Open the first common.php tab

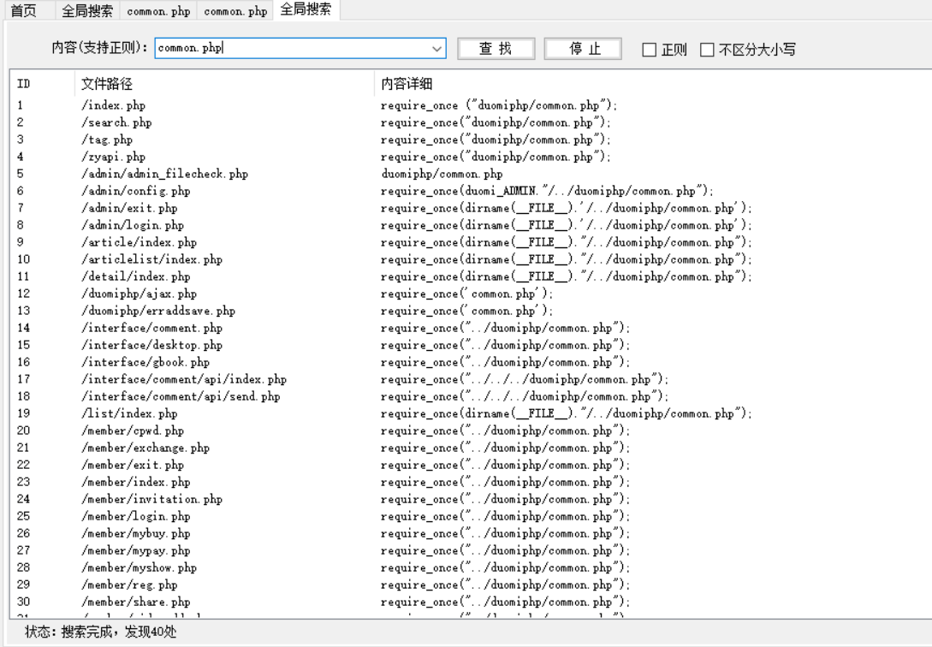[158, 10]
